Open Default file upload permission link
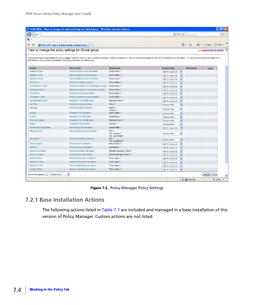Viewport: 254px width, 305px height. coord(82,139)
